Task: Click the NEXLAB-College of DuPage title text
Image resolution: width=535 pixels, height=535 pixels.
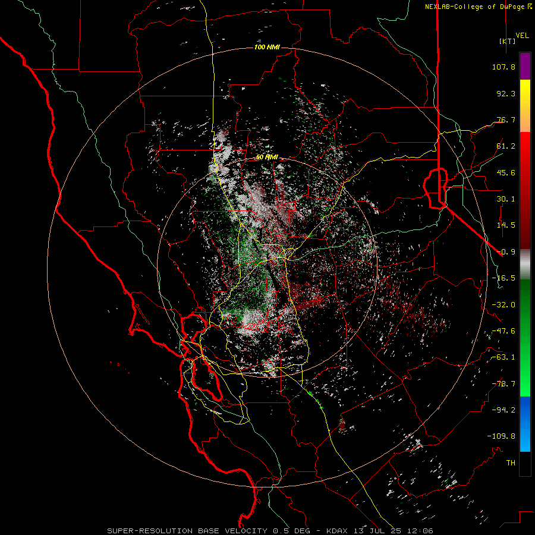Action: tap(479, 7)
